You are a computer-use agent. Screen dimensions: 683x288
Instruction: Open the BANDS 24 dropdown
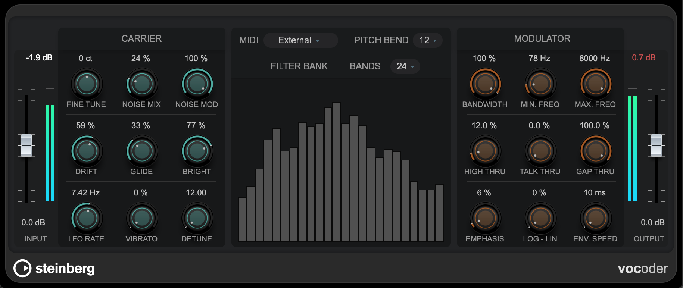(x=405, y=66)
